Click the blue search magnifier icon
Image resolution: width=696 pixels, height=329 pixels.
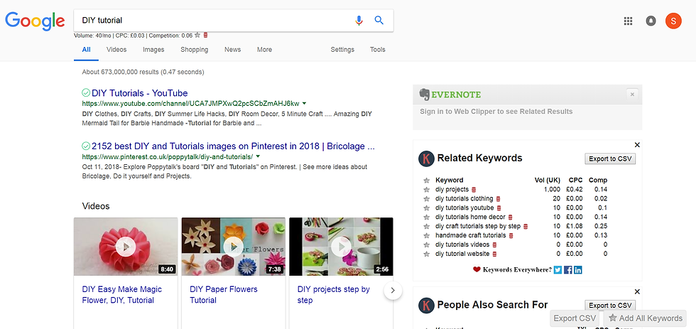tap(379, 21)
